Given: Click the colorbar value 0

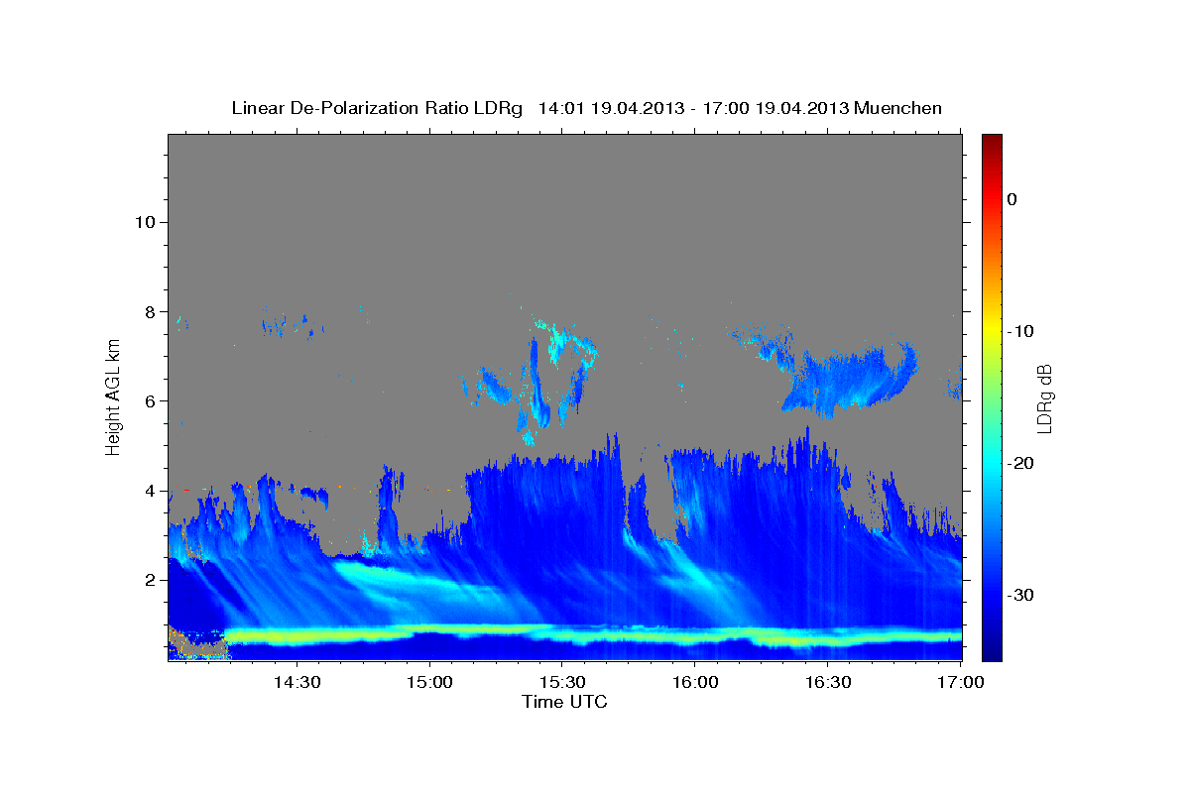Looking at the screenshot, I should 1012,199.
